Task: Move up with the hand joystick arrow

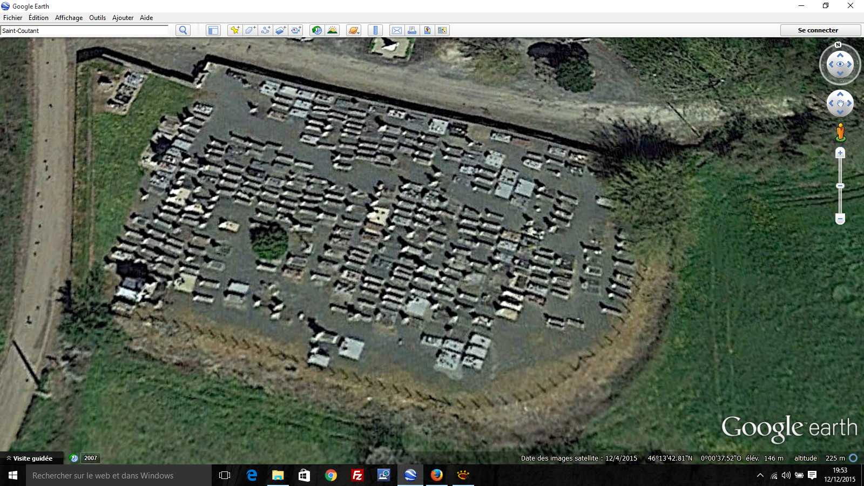Action: (840, 94)
